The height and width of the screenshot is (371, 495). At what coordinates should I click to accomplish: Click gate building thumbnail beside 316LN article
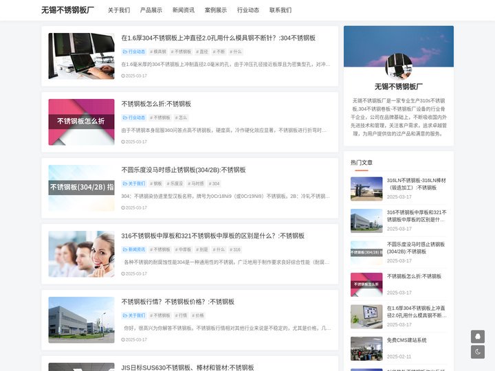pos(366,189)
